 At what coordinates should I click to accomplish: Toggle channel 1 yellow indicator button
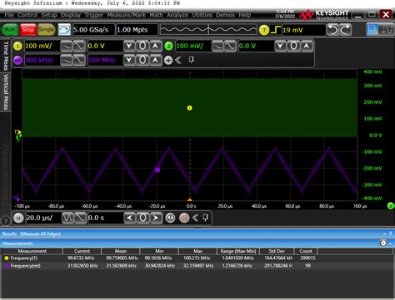[x=17, y=46]
